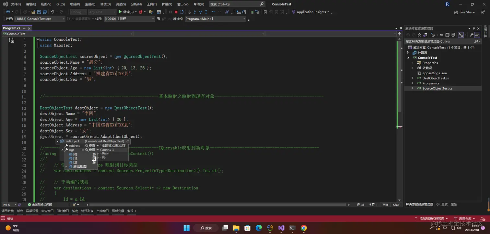Click the Properties wrench icon in Solution Explorer
The width and height of the screenshot is (490, 234).
click(x=472, y=35)
